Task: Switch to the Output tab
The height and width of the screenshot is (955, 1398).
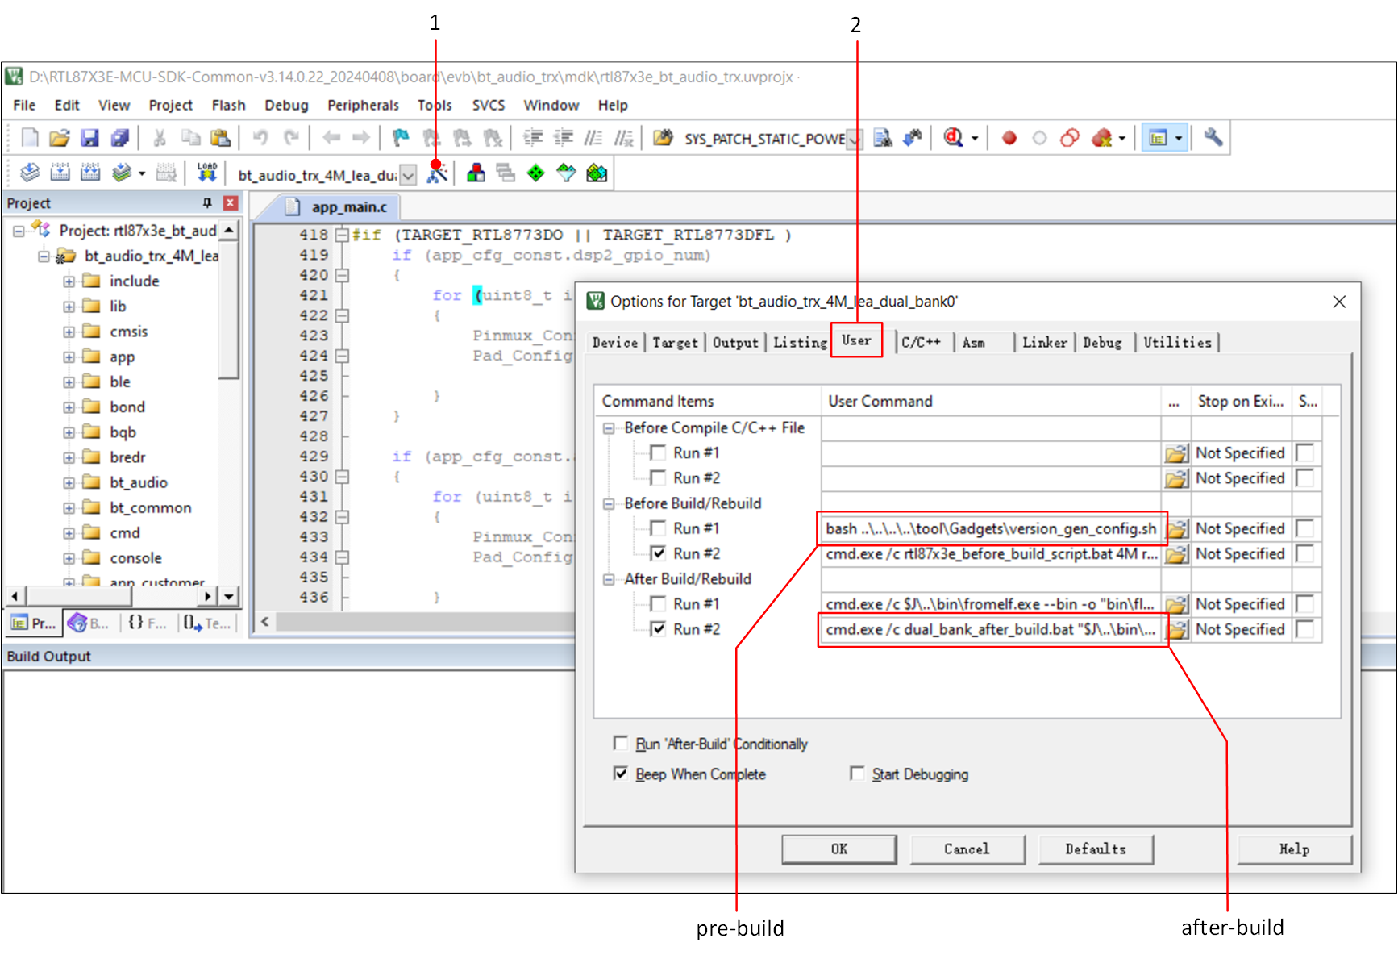Action: [x=735, y=342]
